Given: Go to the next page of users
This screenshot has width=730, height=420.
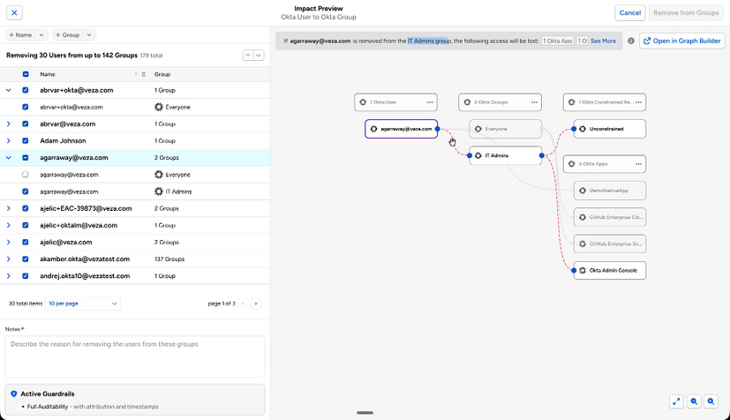Looking at the screenshot, I should (256, 304).
